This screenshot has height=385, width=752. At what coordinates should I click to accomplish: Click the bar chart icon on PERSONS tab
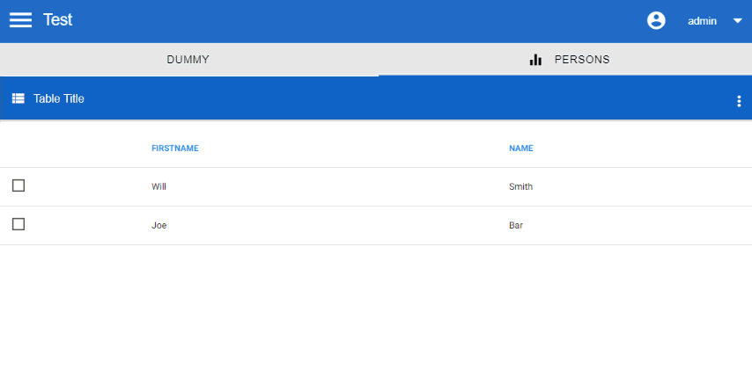[x=535, y=60]
